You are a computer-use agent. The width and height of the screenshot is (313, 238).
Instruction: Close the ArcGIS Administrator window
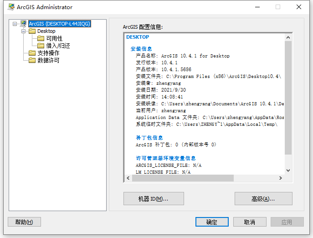[x=299, y=7]
